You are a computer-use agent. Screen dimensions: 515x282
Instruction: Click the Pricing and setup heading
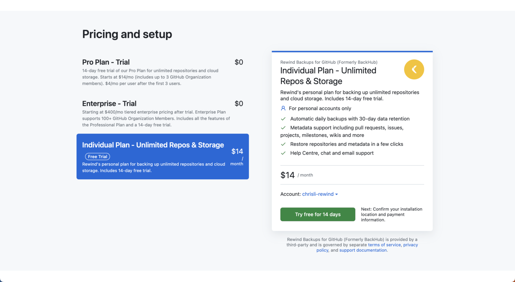(127, 34)
